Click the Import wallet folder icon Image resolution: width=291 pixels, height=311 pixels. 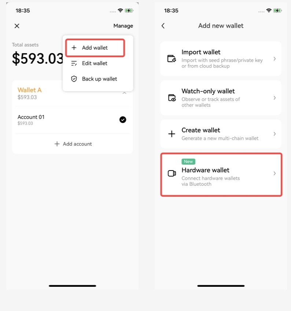tap(172, 59)
